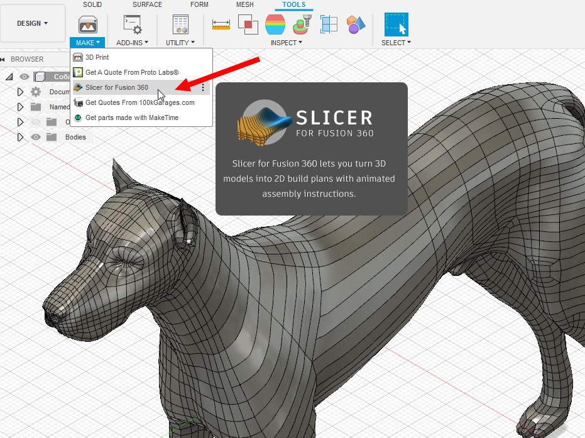Open the MAKE dropdown label
This screenshot has height=438, width=585.
click(88, 43)
